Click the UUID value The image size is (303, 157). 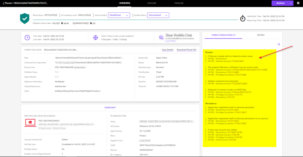coord(157,145)
